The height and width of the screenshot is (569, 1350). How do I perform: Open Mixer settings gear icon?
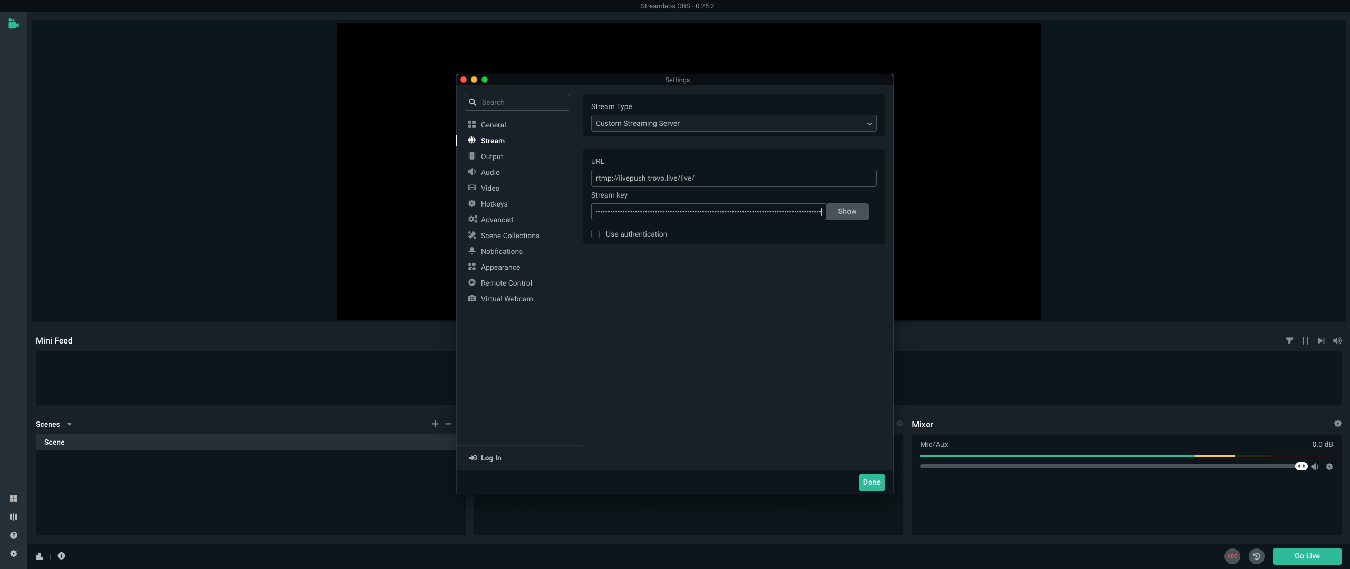point(1337,424)
